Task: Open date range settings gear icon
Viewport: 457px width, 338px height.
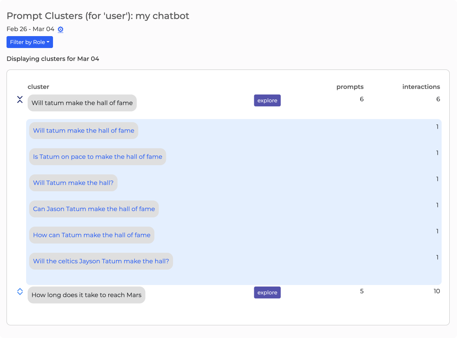Action: pyautogui.click(x=60, y=29)
